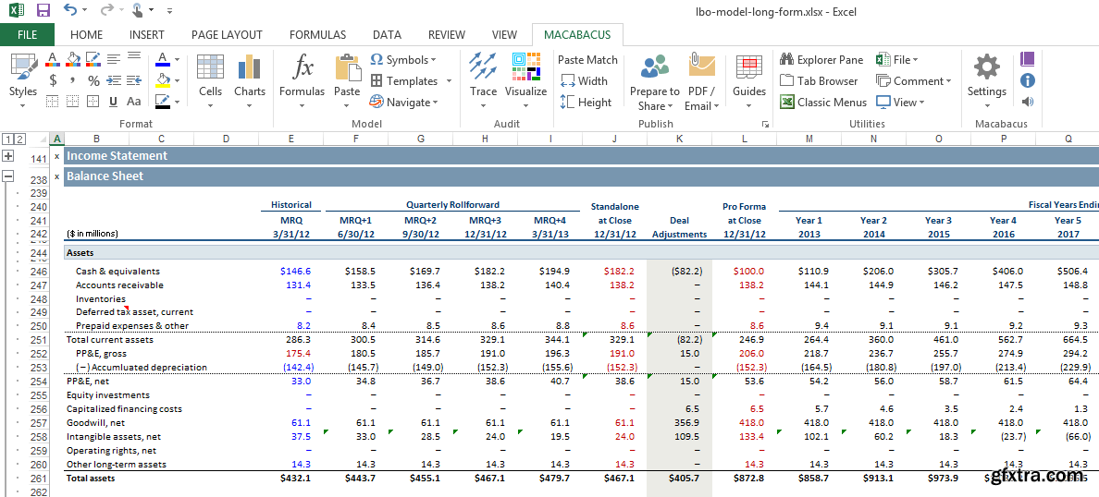Click the percent format icon
Screen dimensions: 1099x497
pos(93,80)
